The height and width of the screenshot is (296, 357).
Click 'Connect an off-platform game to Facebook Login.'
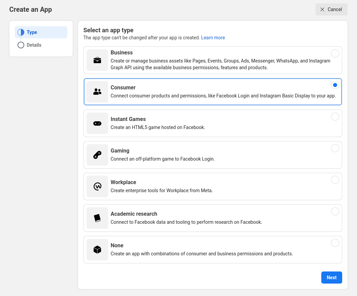point(163,159)
